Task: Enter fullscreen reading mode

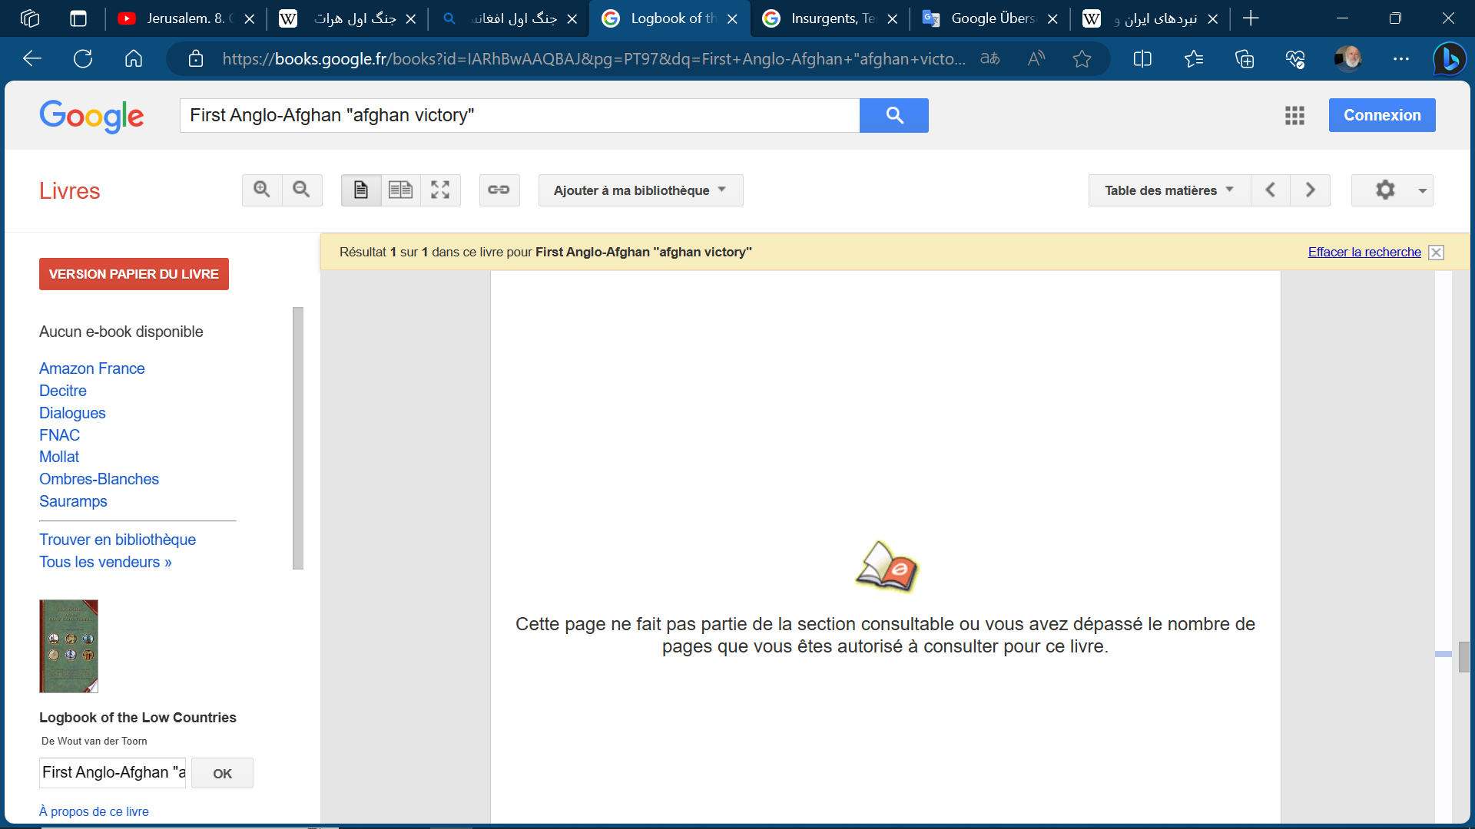Action: click(440, 190)
